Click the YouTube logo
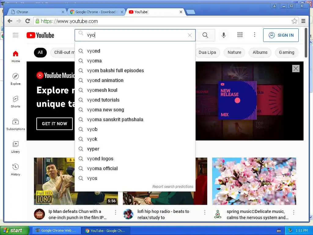 [x=40, y=35]
